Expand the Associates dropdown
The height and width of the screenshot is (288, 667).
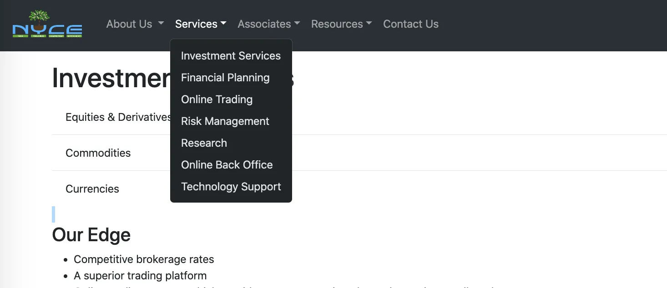tap(268, 24)
